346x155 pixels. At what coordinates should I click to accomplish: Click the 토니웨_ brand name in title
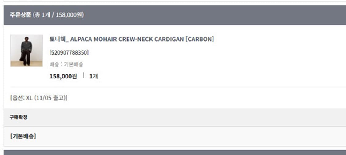59,39
